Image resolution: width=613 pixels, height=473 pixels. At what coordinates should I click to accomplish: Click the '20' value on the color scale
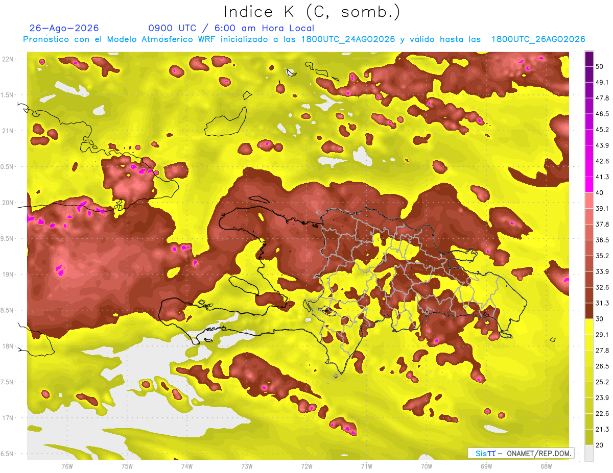pos(600,445)
